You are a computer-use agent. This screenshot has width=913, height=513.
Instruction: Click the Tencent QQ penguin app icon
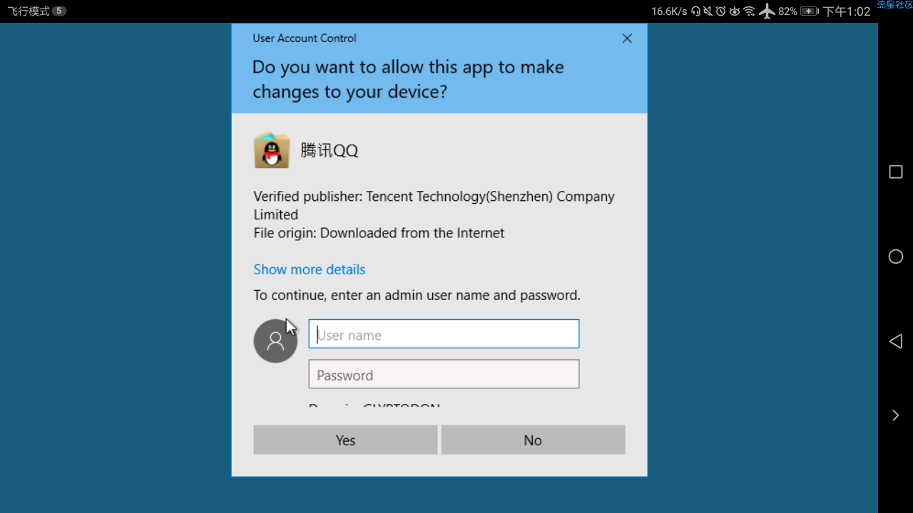tap(272, 150)
